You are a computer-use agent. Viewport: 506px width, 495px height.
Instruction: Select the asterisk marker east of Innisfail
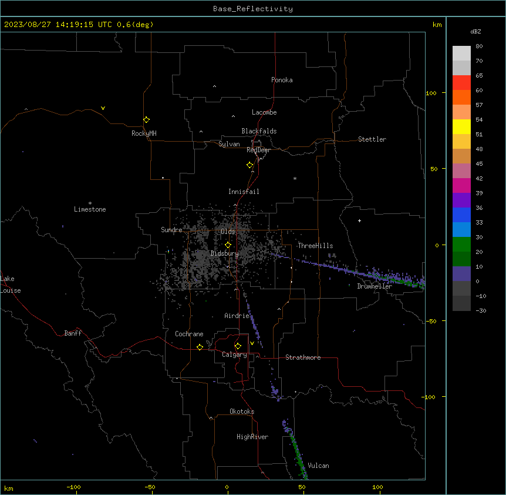coord(295,179)
